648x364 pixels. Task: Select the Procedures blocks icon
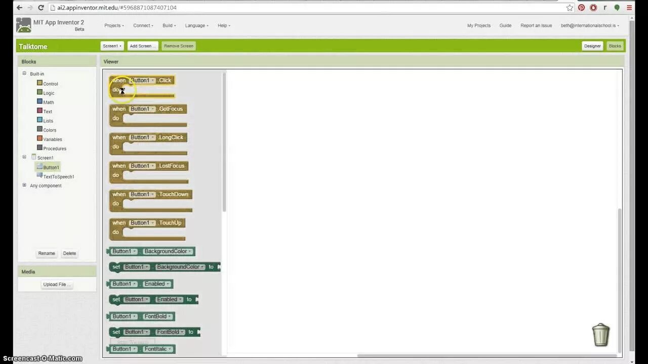click(x=39, y=148)
